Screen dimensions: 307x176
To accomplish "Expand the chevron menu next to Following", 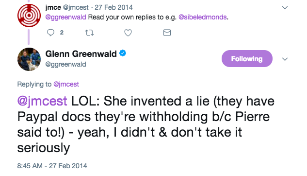I will pyautogui.click(x=285, y=59).
